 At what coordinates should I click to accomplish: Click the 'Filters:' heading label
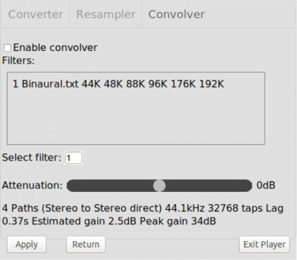click(x=18, y=61)
